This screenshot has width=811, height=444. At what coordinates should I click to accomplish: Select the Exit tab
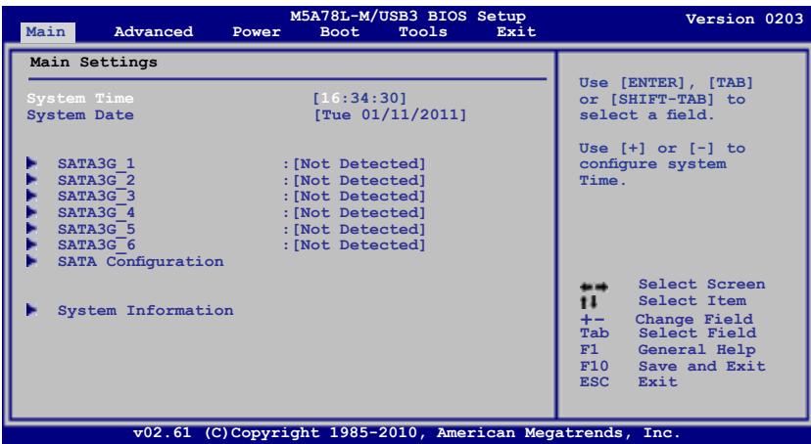point(516,32)
